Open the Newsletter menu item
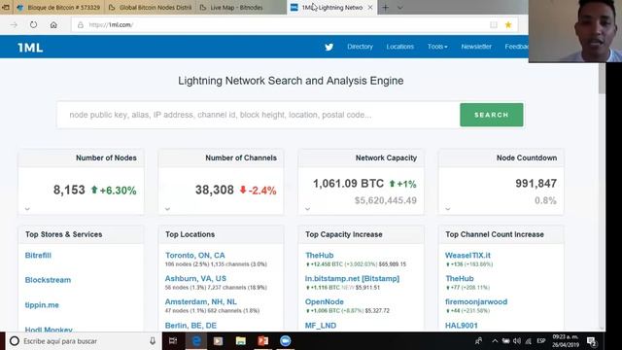Image resolution: width=622 pixels, height=350 pixels. (x=476, y=47)
